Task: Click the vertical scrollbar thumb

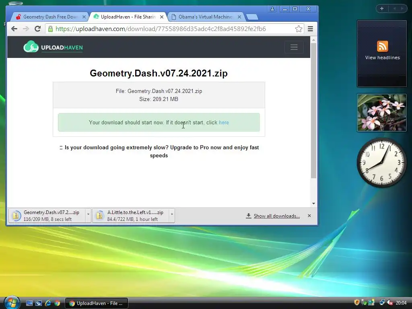Action: 313,111
